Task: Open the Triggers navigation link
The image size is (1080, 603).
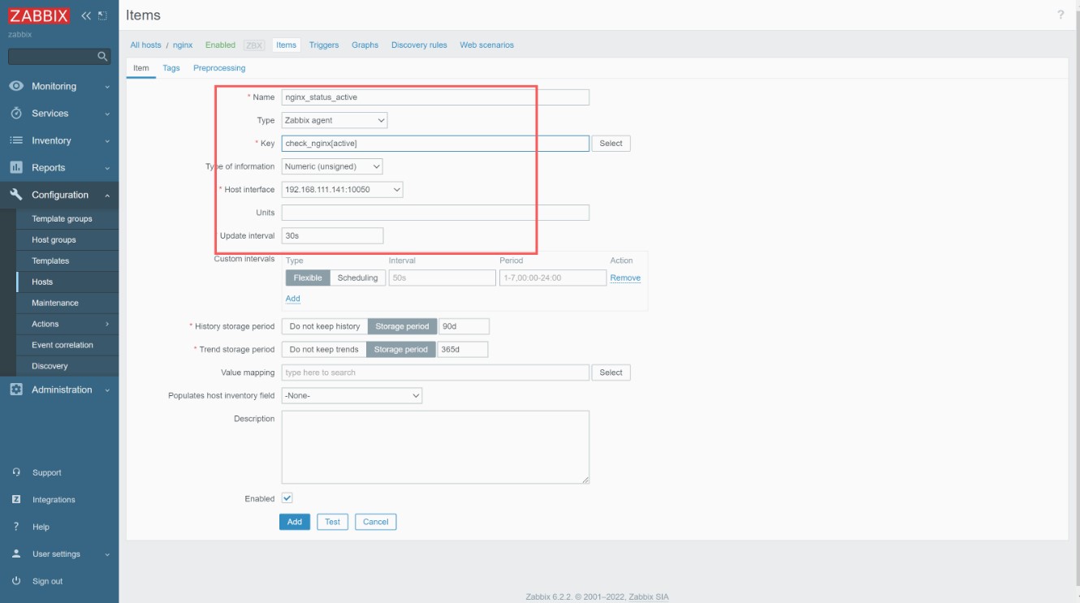Action: tap(324, 45)
